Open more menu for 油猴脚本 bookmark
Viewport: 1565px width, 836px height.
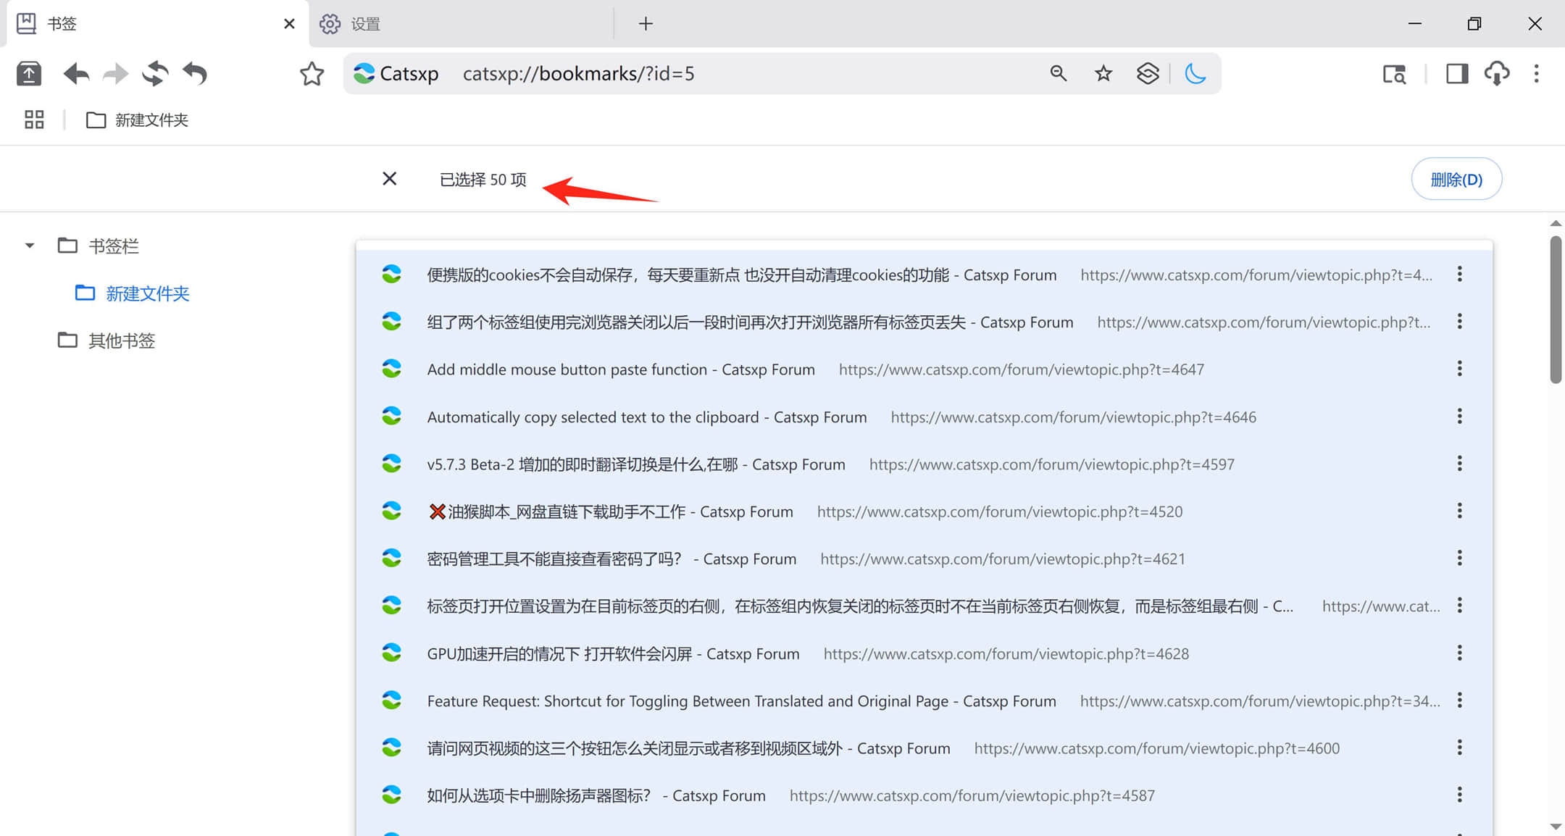coord(1459,511)
